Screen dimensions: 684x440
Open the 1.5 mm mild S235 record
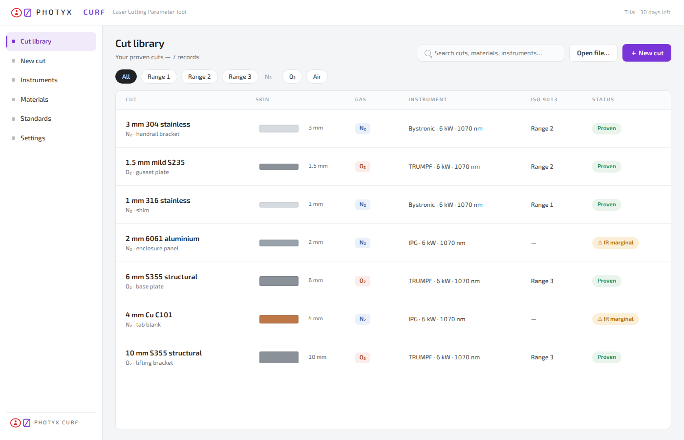pos(393,167)
